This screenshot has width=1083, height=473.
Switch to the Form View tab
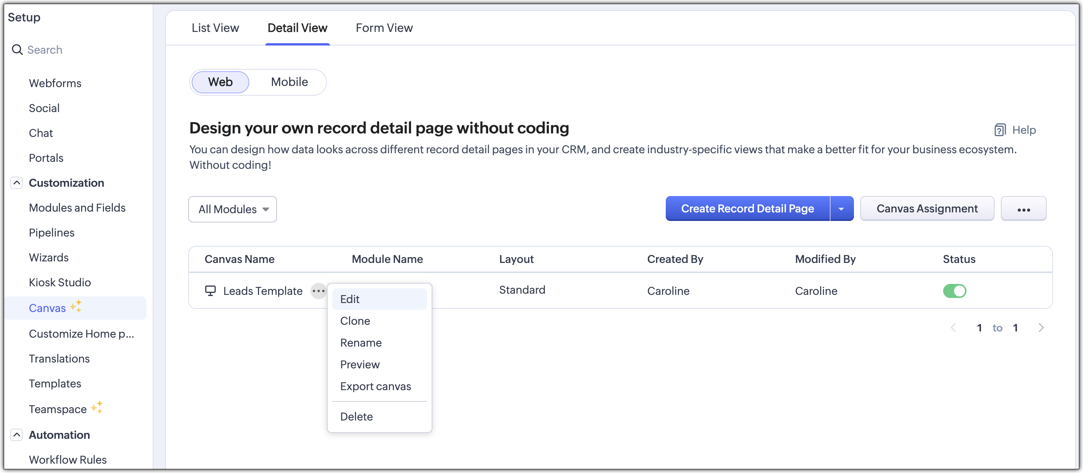[384, 28]
